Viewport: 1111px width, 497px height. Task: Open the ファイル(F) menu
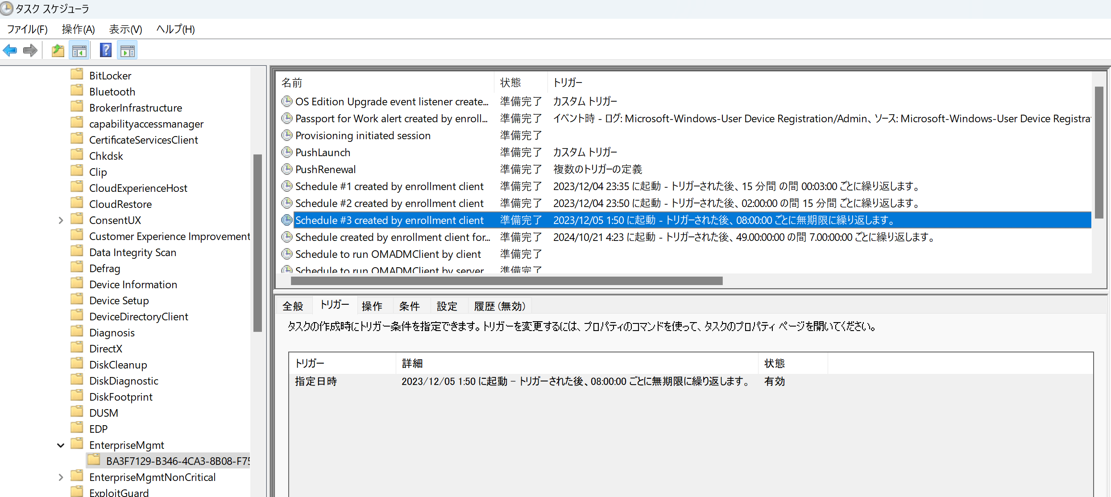pos(27,29)
